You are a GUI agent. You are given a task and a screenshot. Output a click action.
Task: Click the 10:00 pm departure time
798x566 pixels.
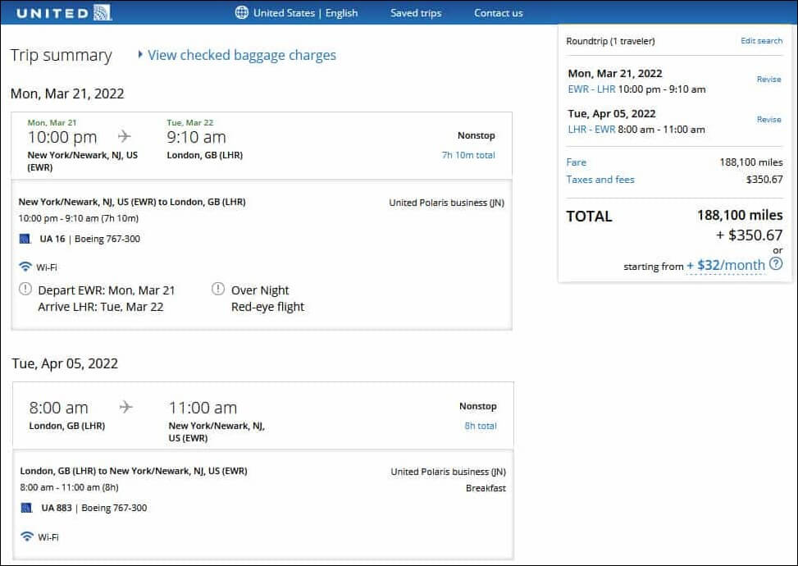[62, 137]
